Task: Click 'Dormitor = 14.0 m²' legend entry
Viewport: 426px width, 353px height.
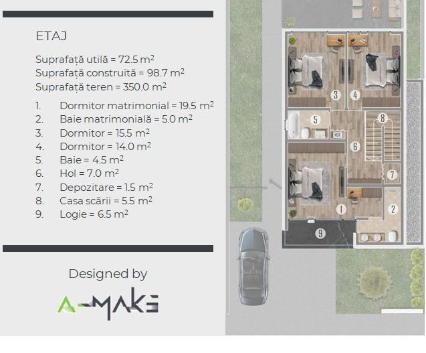Action: tap(105, 147)
